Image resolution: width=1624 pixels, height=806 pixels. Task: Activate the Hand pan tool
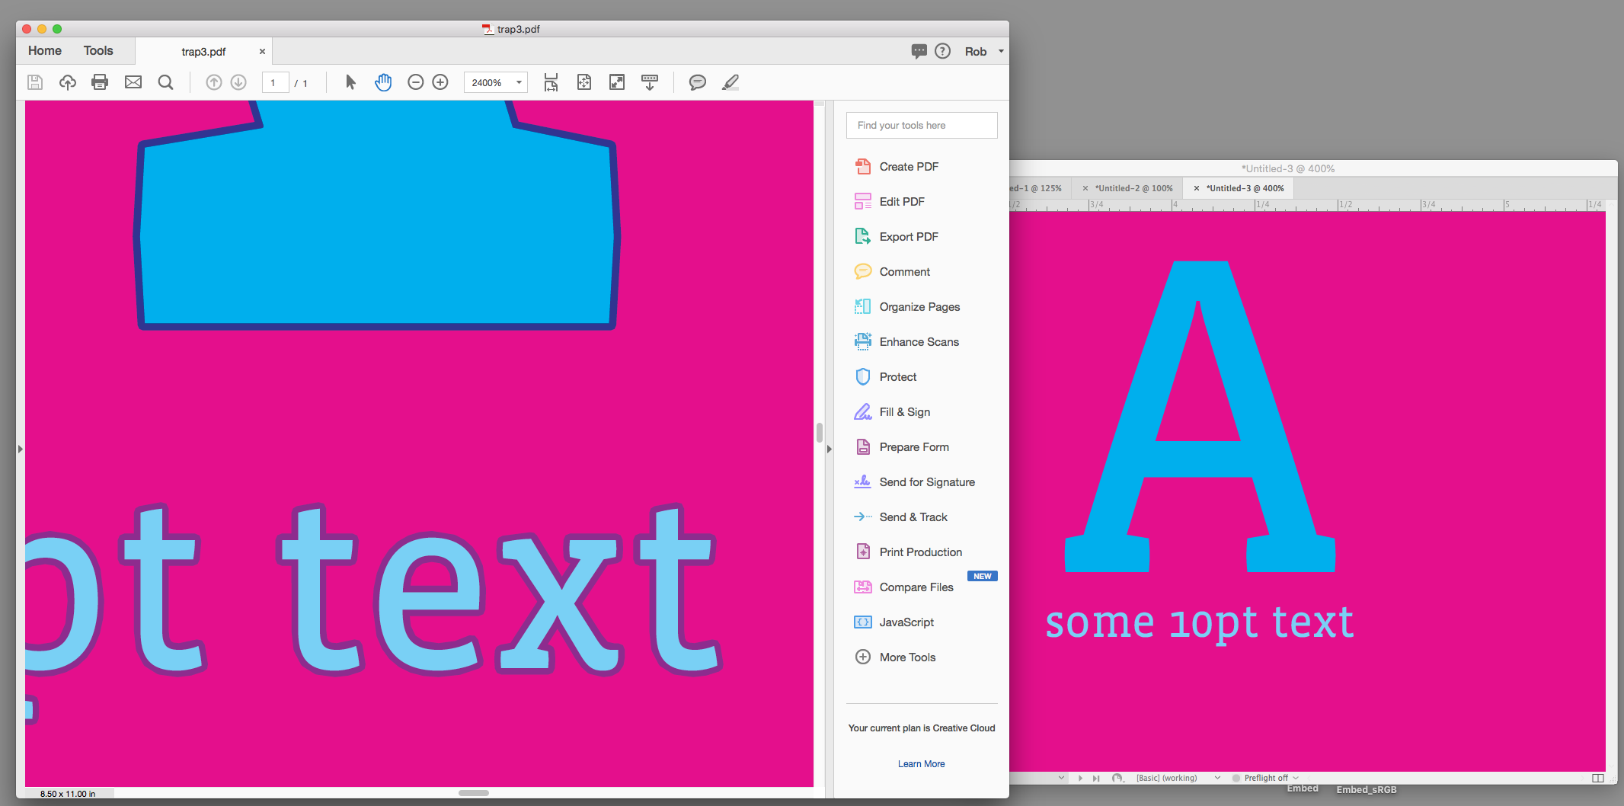pyautogui.click(x=383, y=82)
